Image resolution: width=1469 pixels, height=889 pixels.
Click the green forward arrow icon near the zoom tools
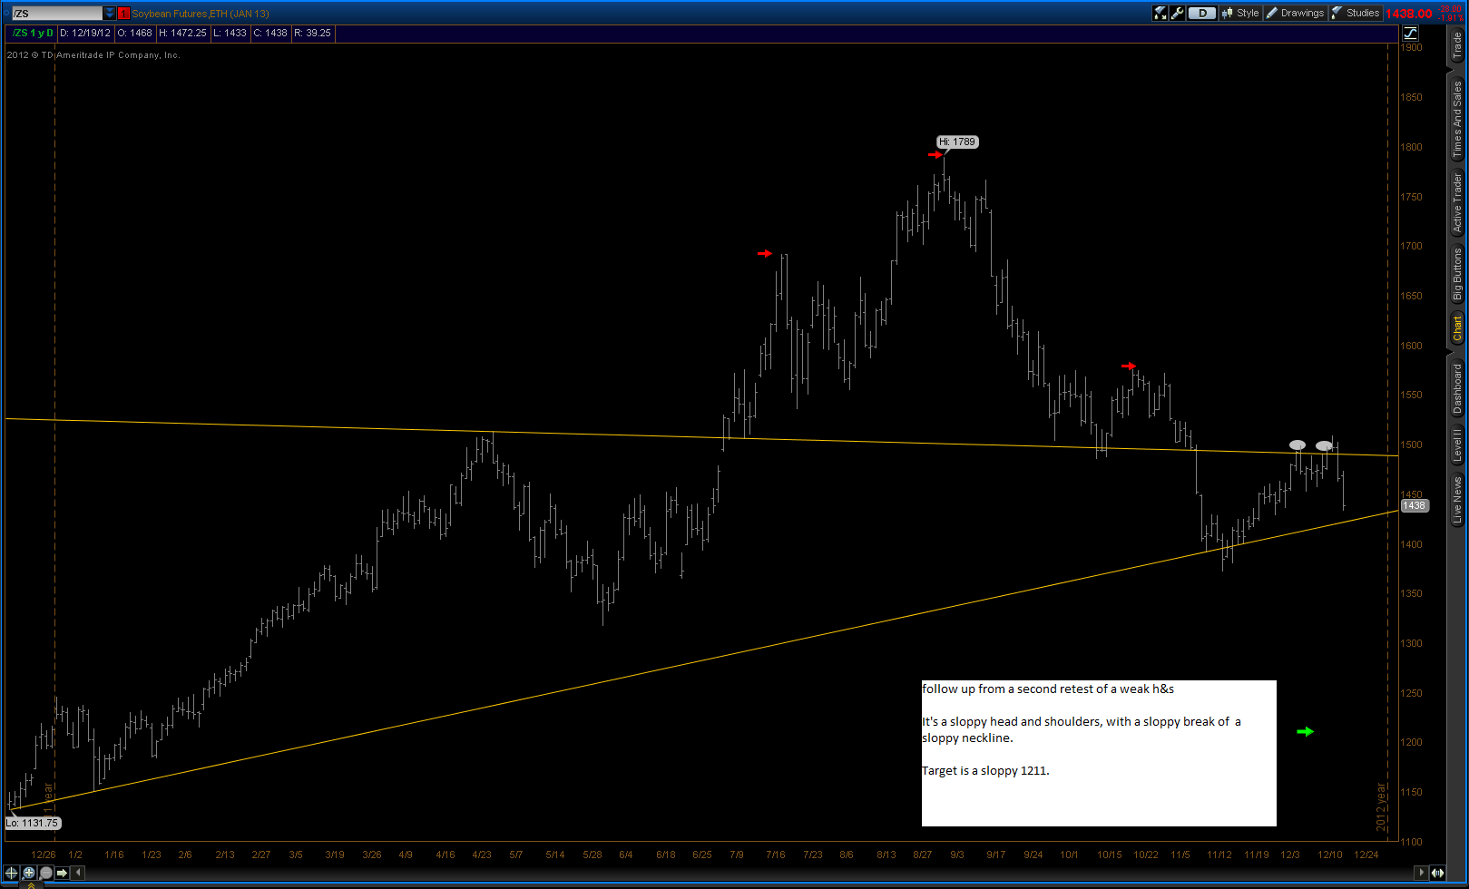click(x=62, y=873)
